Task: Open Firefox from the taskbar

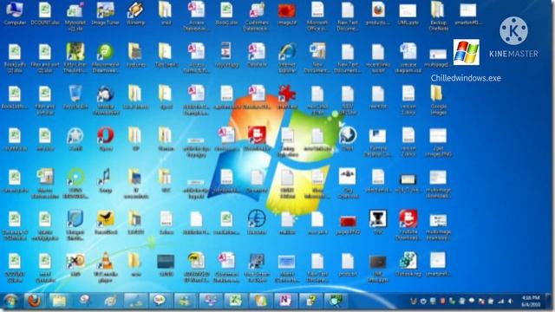Action: [35, 302]
